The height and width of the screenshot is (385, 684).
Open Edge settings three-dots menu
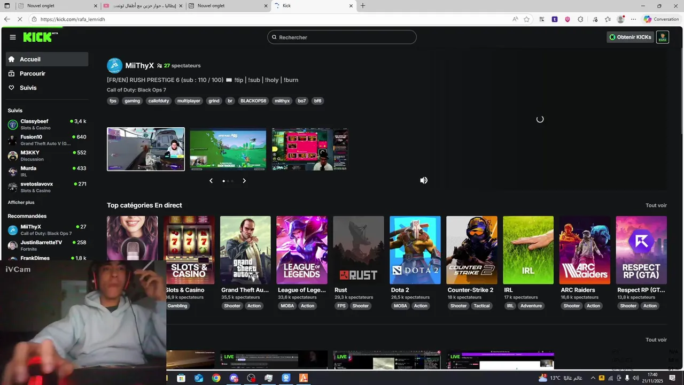pyautogui.click(x=633, y=19)
